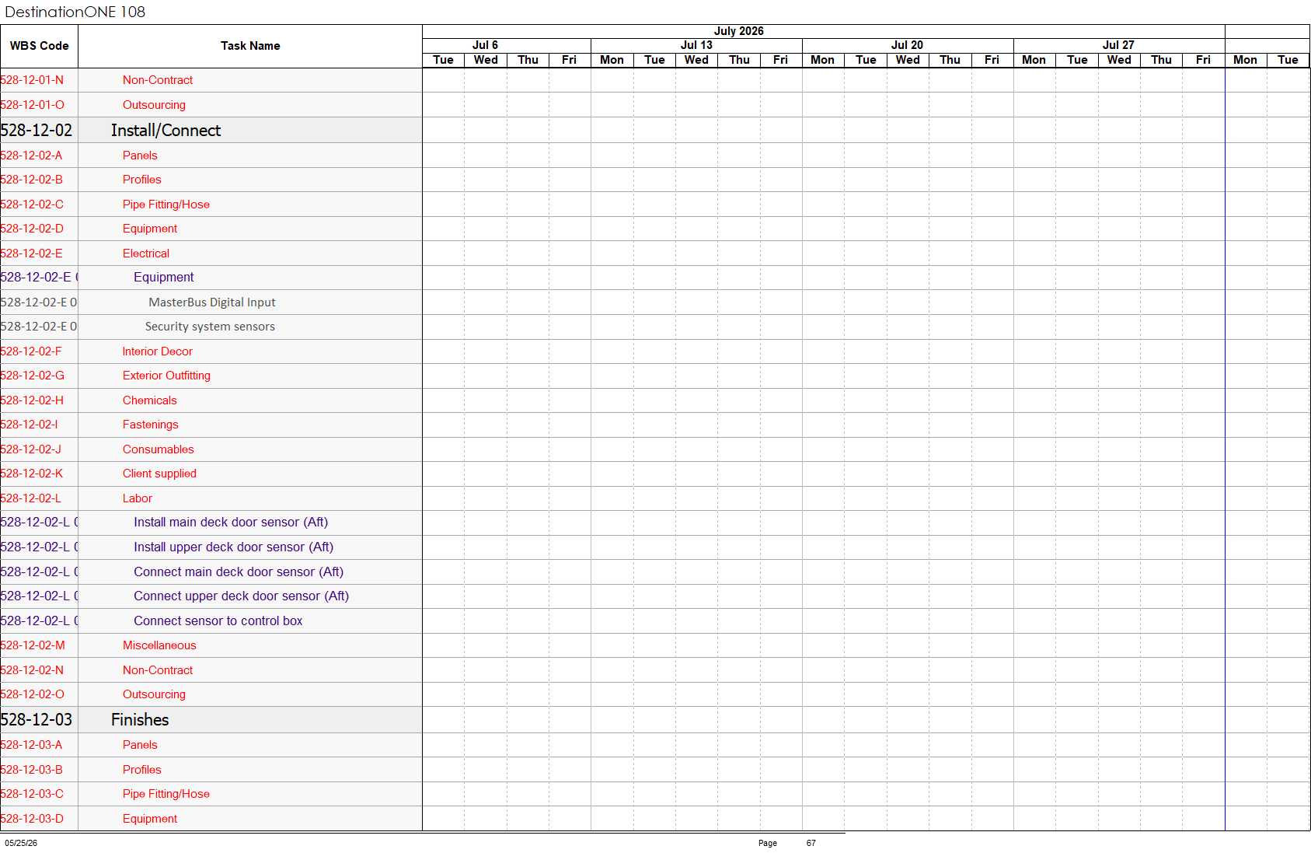This screenshot has height=853, width=1311.
Task: Click the DestinationONE 108 project title
Action: [x=75, y=12]
